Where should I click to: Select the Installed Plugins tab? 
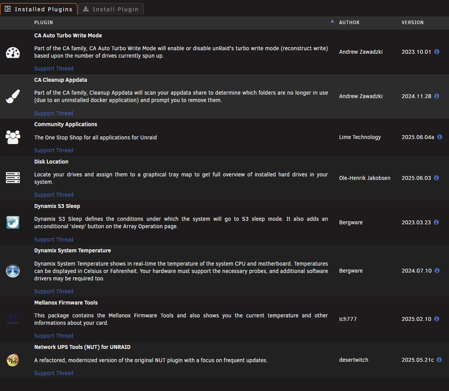coord(39,9)
